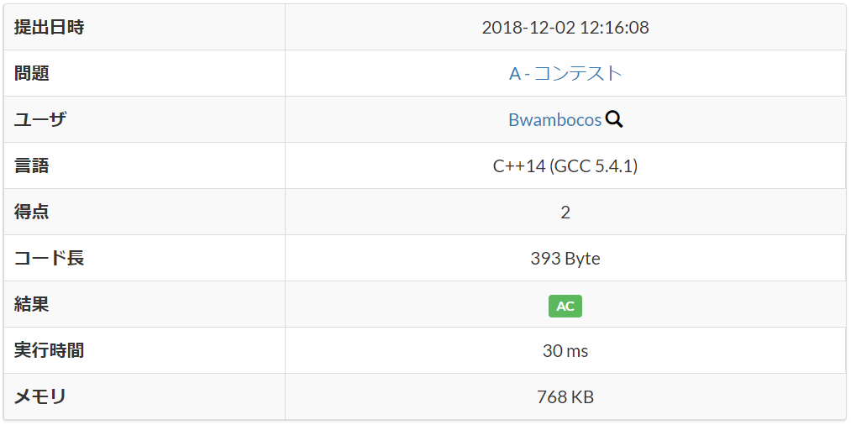Click the コード長 row label

coord(50,258)
